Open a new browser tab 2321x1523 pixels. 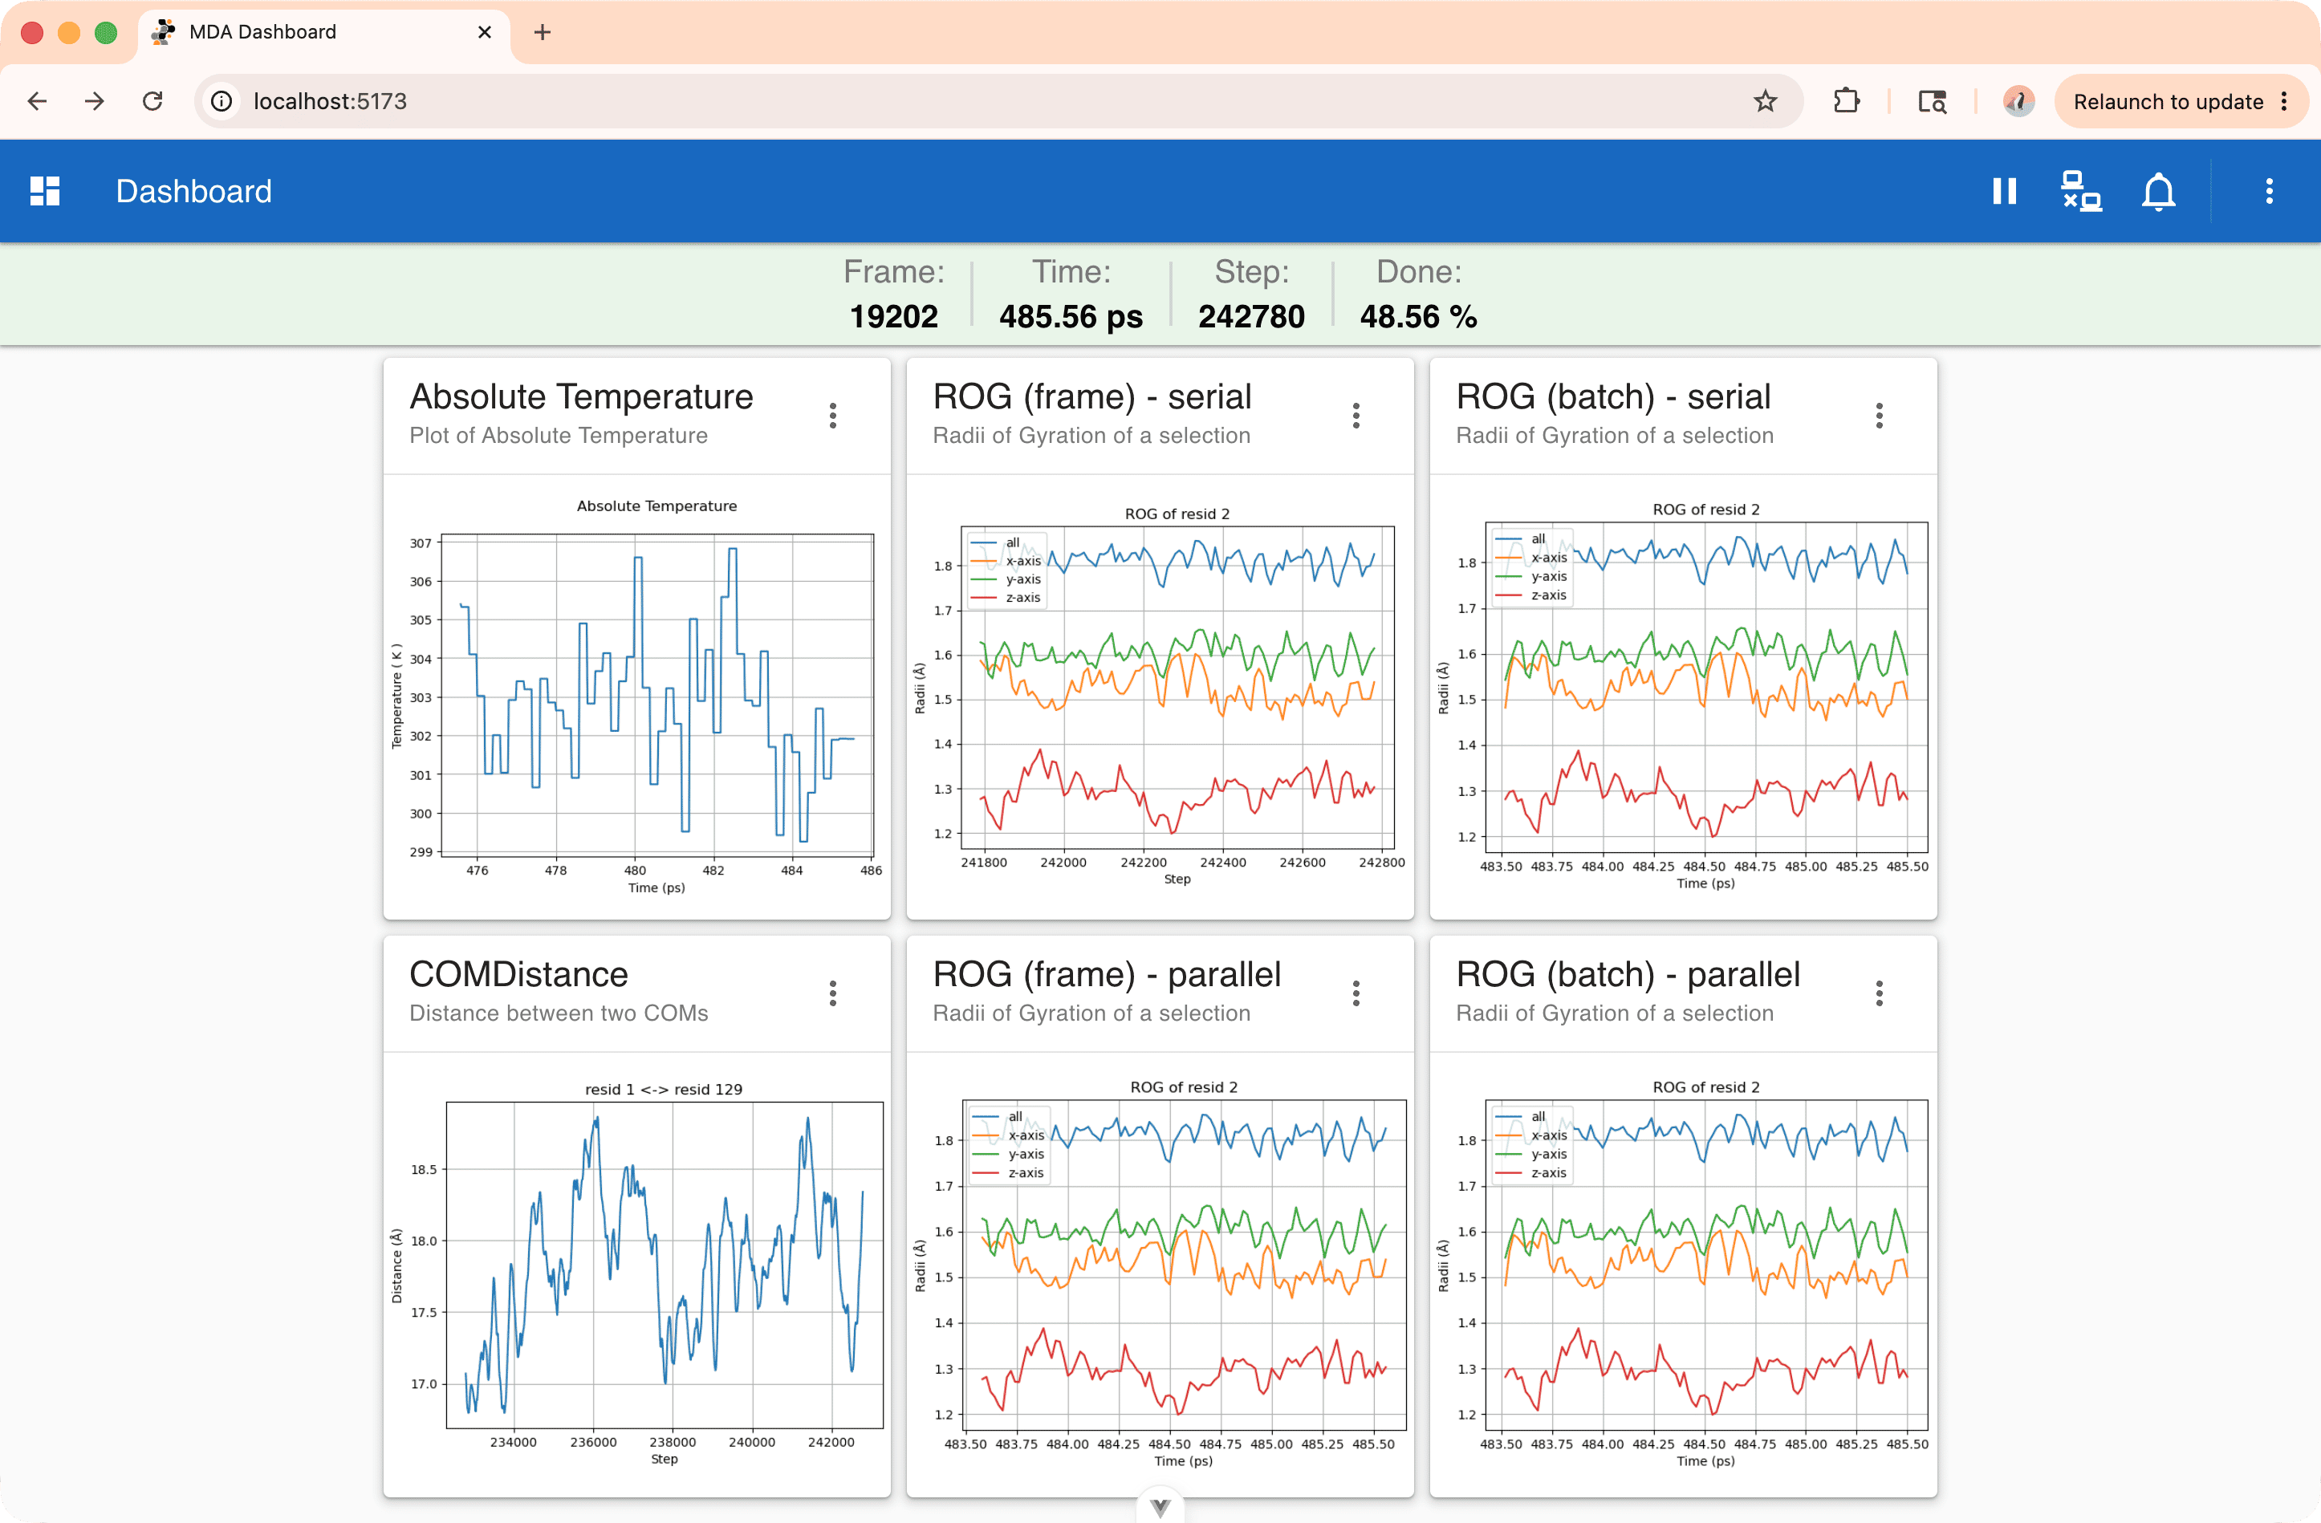[543, 32]
